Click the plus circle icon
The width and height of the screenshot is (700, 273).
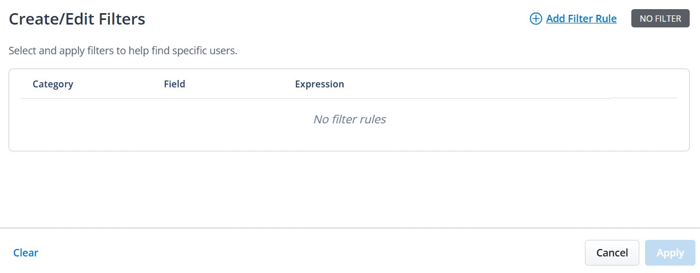click(x=536, y=19)
